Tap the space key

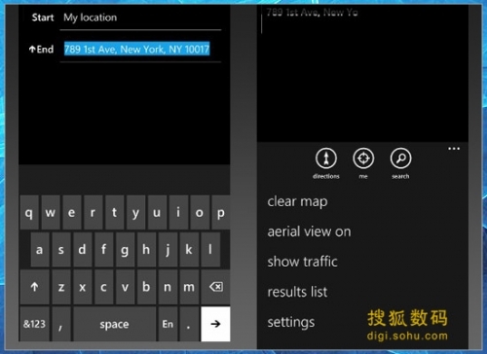click(x=114, y=324)
